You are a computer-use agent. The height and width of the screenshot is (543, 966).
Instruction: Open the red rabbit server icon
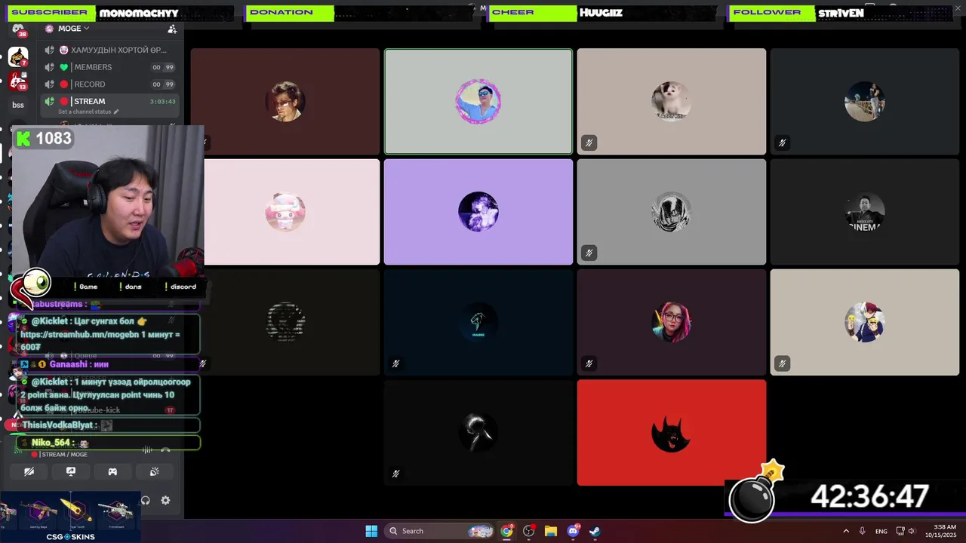click(18, 81)
